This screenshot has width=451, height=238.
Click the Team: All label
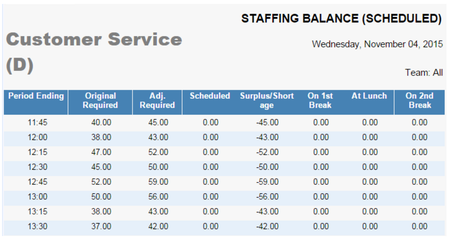click(x=424, y=73)
